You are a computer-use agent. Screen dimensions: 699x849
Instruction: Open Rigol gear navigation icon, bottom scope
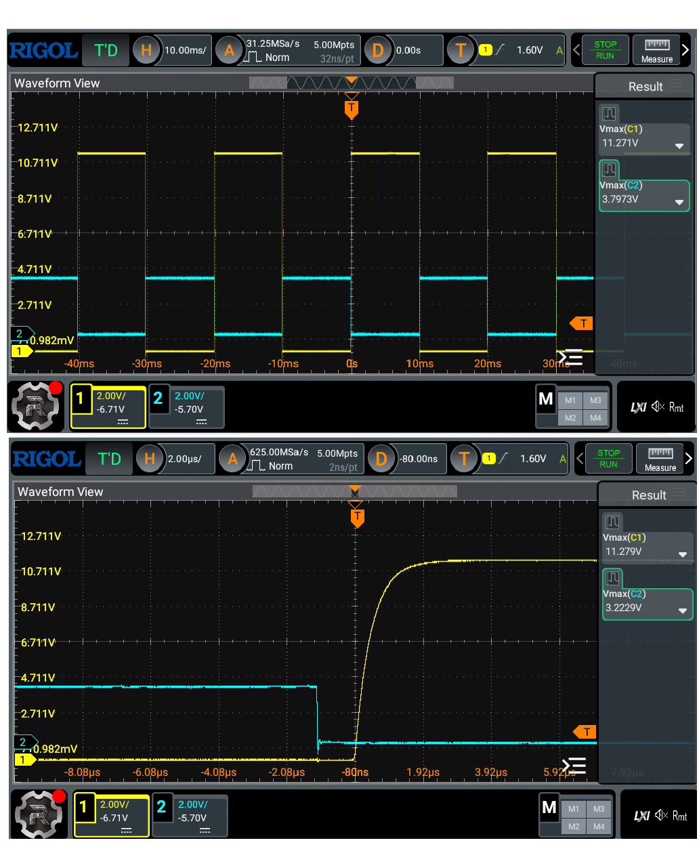tap(39, 814)
